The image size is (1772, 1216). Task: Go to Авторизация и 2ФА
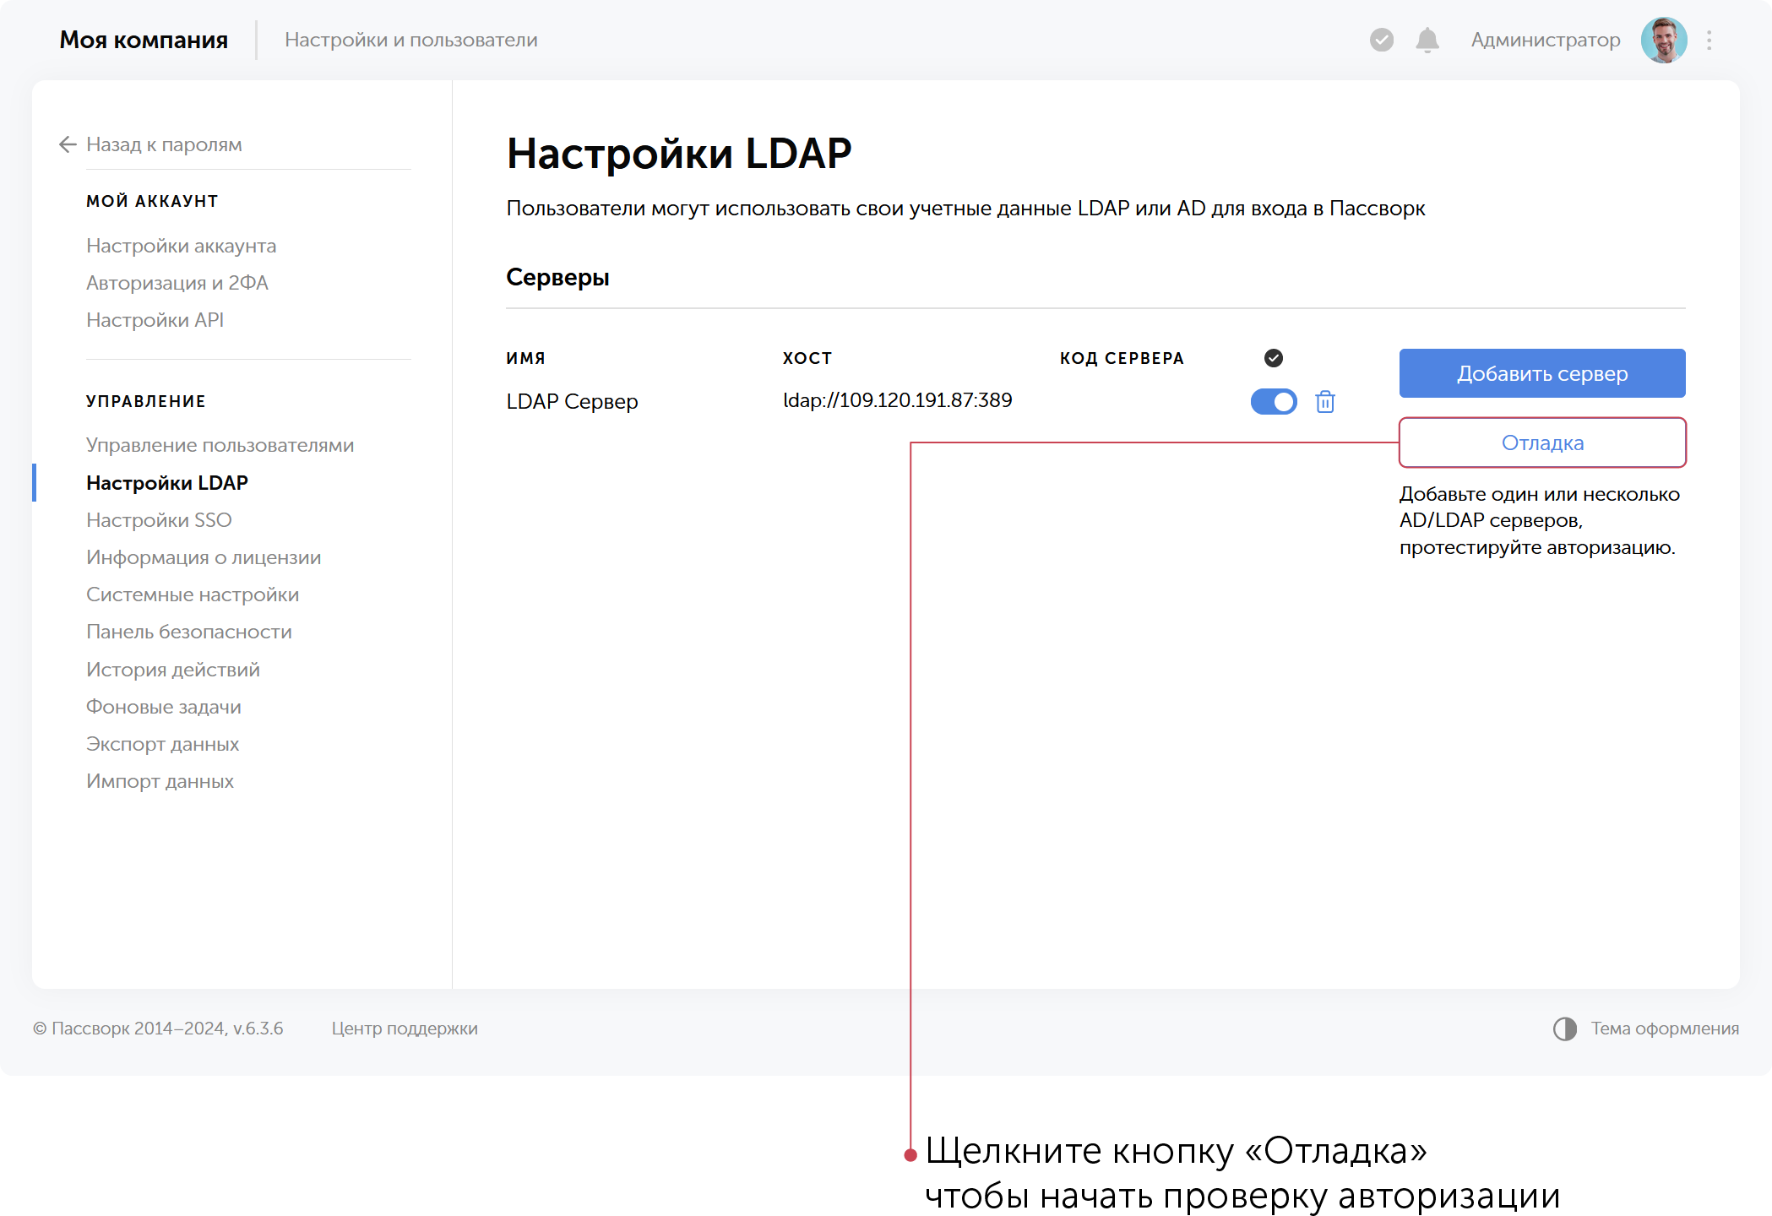[177, 283]
